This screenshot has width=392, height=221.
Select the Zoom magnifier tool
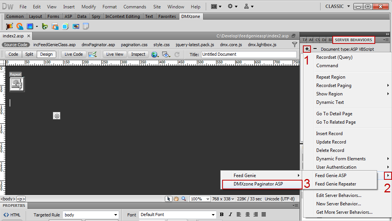pos(184,199)
